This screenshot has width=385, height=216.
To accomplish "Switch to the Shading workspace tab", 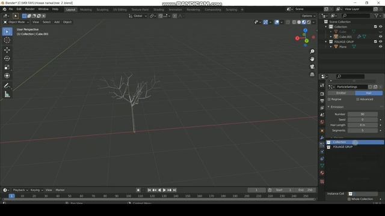I will tap(159, 10).
